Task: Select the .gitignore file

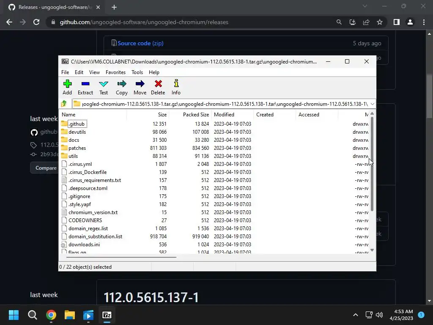Action: coord(79,196)
